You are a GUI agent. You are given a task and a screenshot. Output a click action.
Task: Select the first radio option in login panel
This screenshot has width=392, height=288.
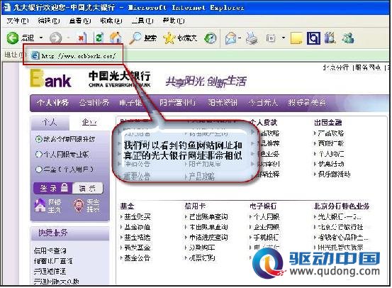click(38, 139)
